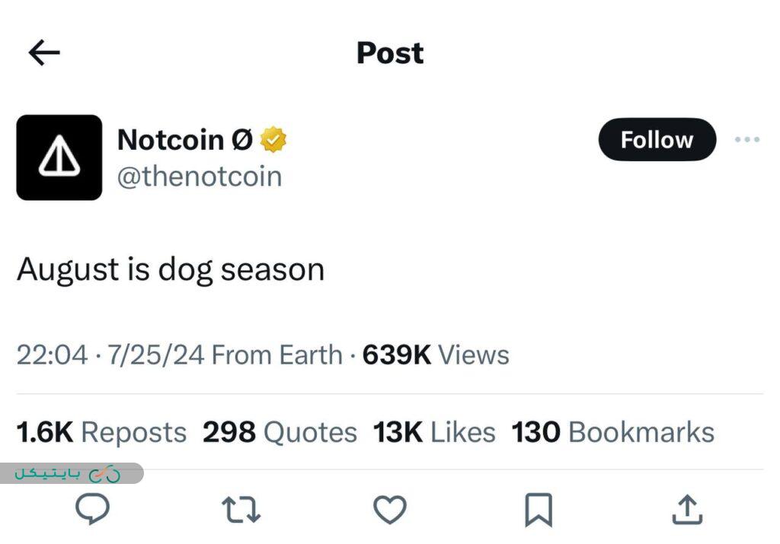Click the gold verified badge
The width and height of the screenshot is (780, 544).
click(x=273, y=140)
